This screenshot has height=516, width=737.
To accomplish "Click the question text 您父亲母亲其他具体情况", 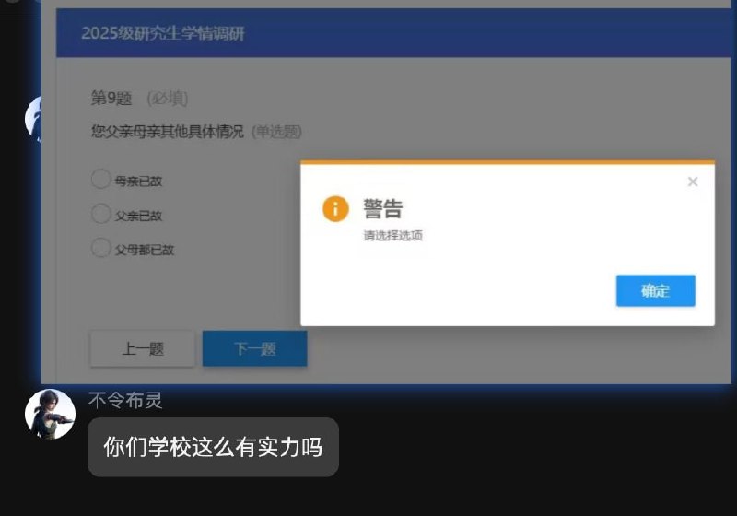I will click(x=168, y=132).
